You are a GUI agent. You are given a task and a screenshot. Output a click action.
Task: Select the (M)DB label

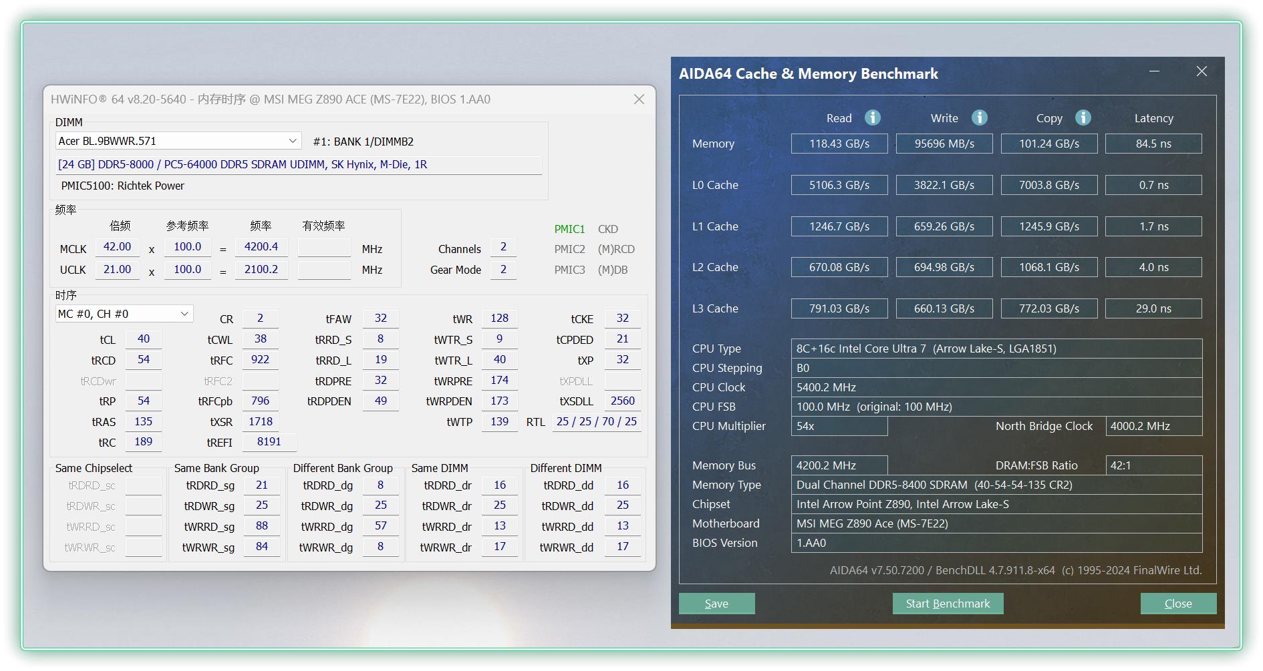pyautogui.click(x=613, y=270)
